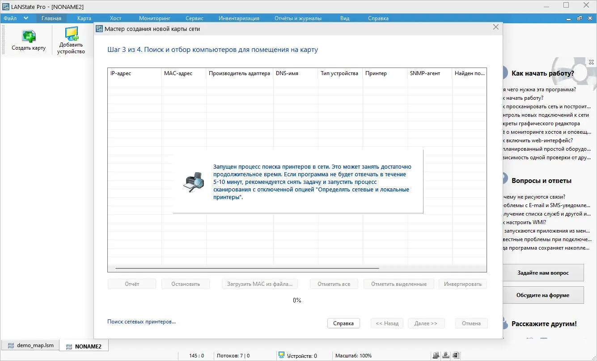Switch to the Главная ribbon tab
597x361 pixels.
tap(51, 18)
